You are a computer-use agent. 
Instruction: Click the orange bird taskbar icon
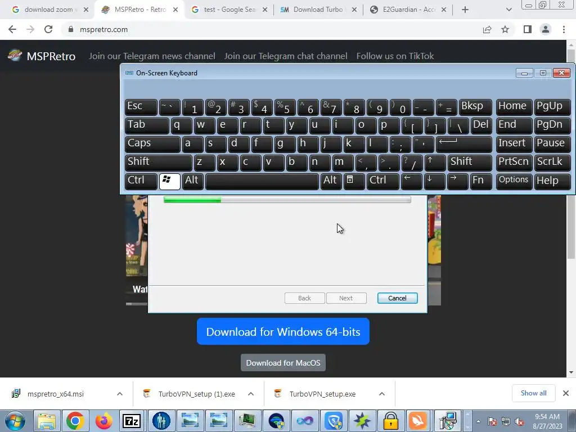[x=418, y=421]
